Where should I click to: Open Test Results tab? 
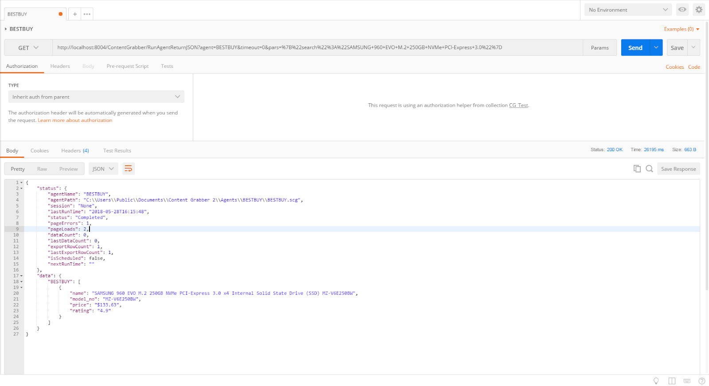pyautogui.click(x=117, y=151)
